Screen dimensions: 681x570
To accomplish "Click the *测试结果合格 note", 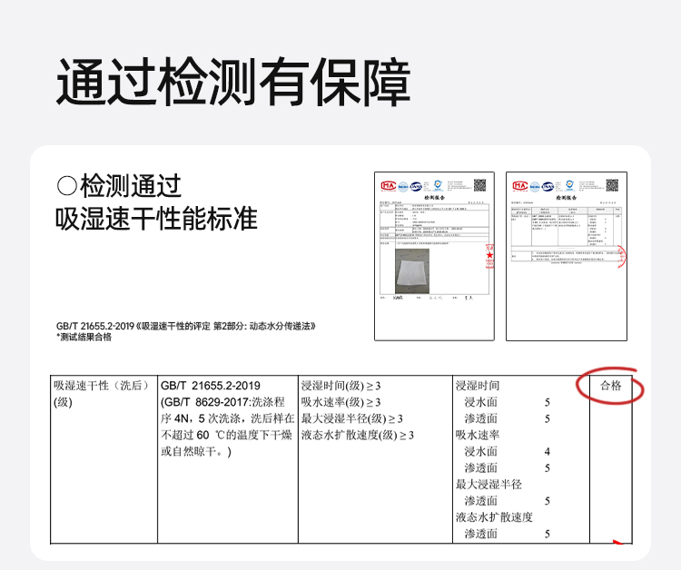I will point(84,337).
